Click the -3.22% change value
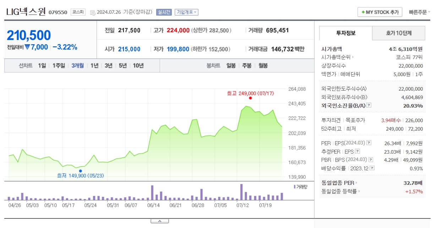The image size is (437, 228). click(65, 47)
